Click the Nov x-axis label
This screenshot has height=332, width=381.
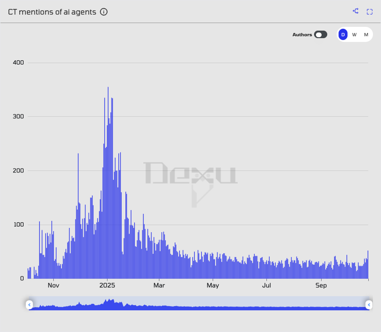click(x=53, y=285)
